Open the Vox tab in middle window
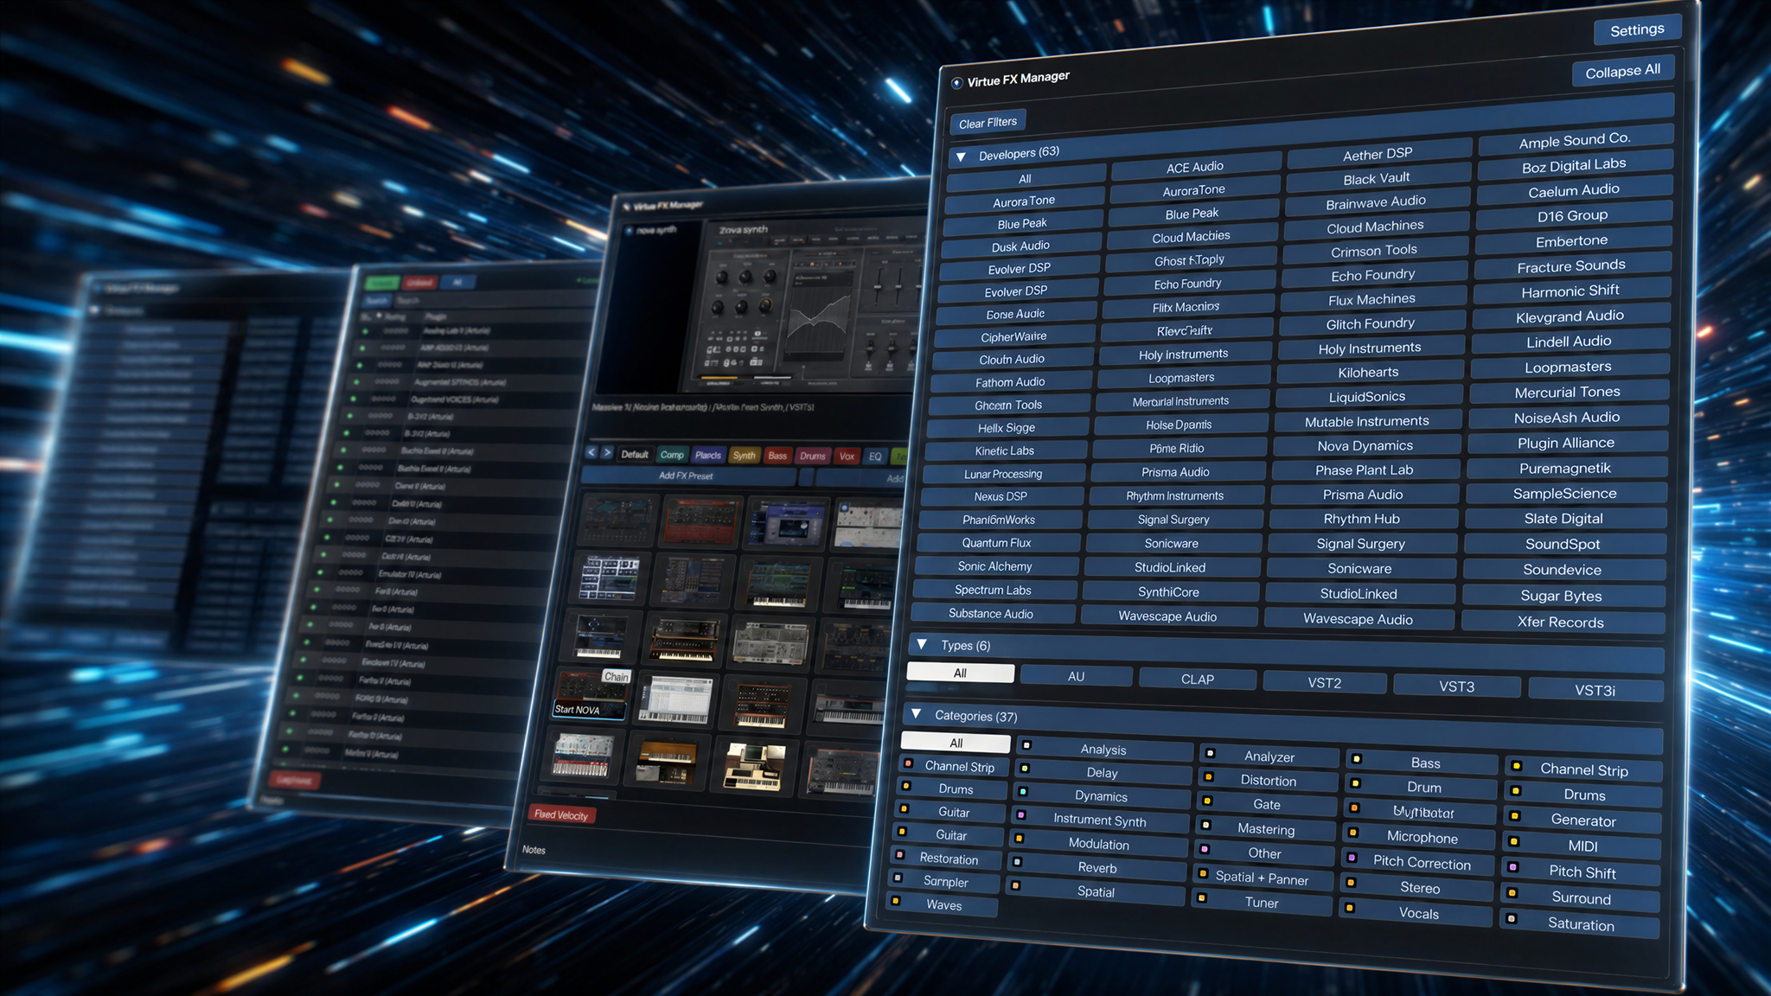Viewport: 1771px width, 996px height. pyautogui.click(x=847, y=456)
